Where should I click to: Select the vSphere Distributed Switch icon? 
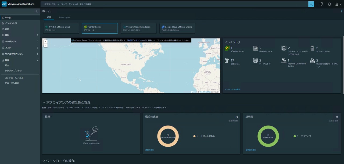[x=284, y=60]
